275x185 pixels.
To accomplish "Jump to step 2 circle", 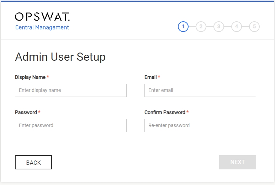I will pos(201,27).
